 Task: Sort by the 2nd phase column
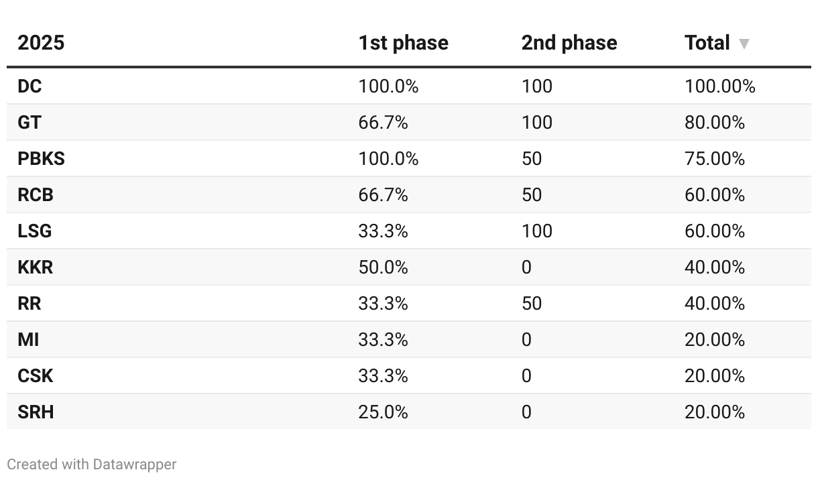pos(569,43)
